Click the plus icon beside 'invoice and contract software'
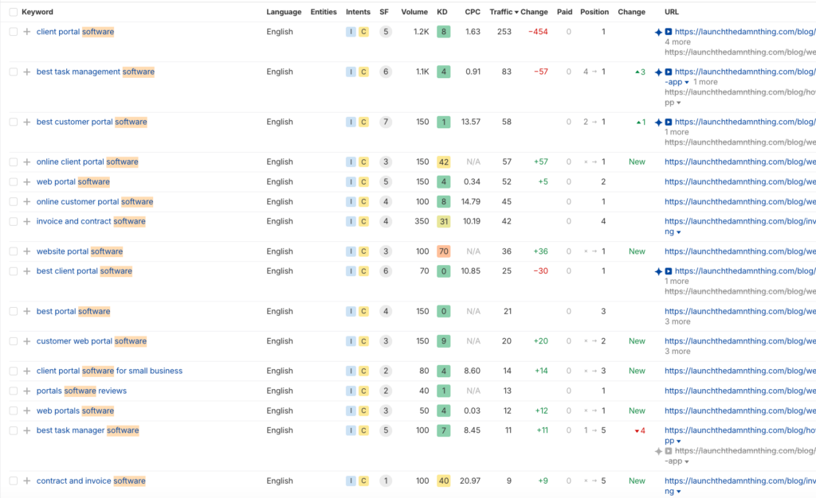The width and height of the screenshot is (816, 498). [x=26, y=221]
